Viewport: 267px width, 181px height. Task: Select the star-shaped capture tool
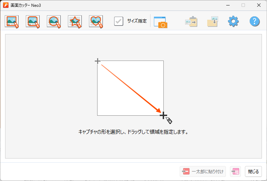click(75, 21)
